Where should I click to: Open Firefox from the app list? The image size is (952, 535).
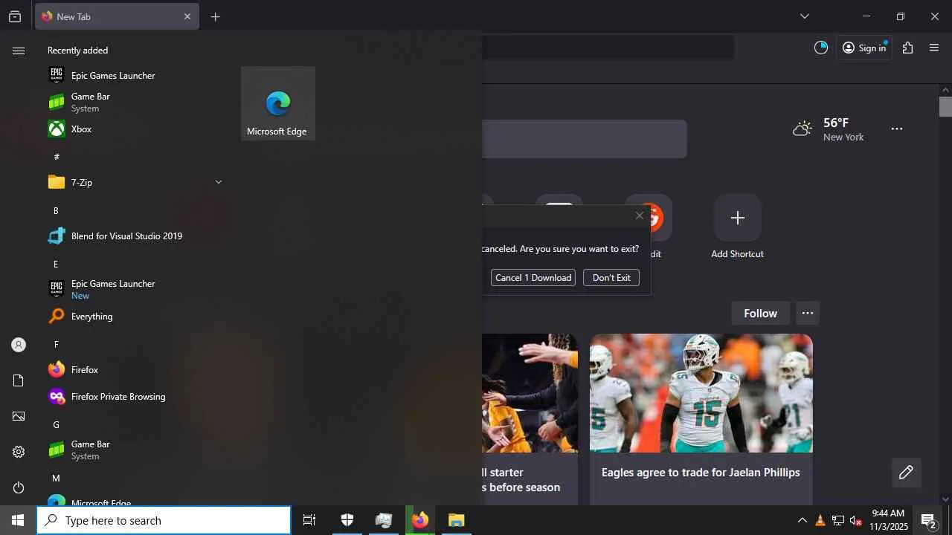135,369
